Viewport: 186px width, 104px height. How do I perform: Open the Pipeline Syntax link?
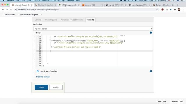(x=43, y=77)
